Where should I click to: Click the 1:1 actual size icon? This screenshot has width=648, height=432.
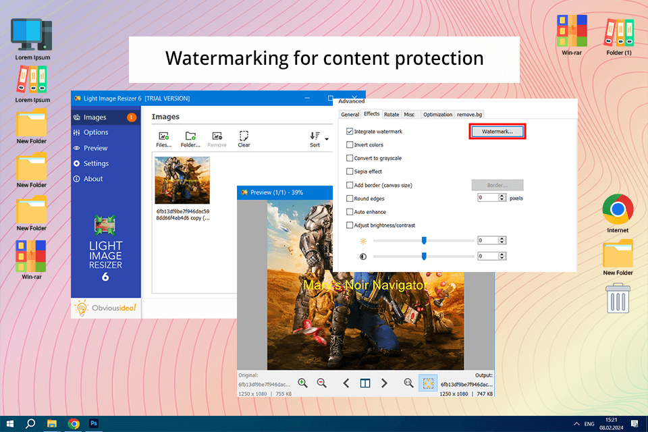tap(408, 383)
